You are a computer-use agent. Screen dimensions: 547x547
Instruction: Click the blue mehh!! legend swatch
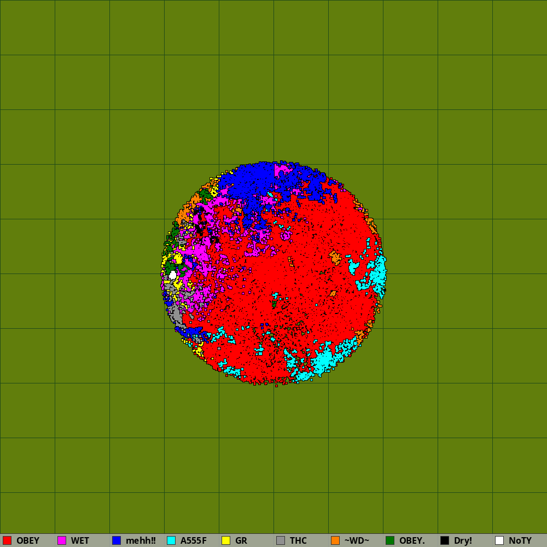117,540
